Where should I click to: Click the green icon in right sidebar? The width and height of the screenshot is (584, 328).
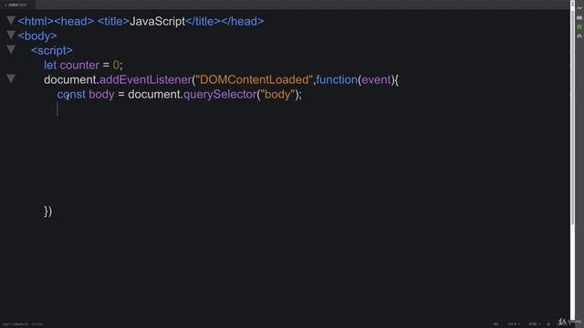[579, 26]
